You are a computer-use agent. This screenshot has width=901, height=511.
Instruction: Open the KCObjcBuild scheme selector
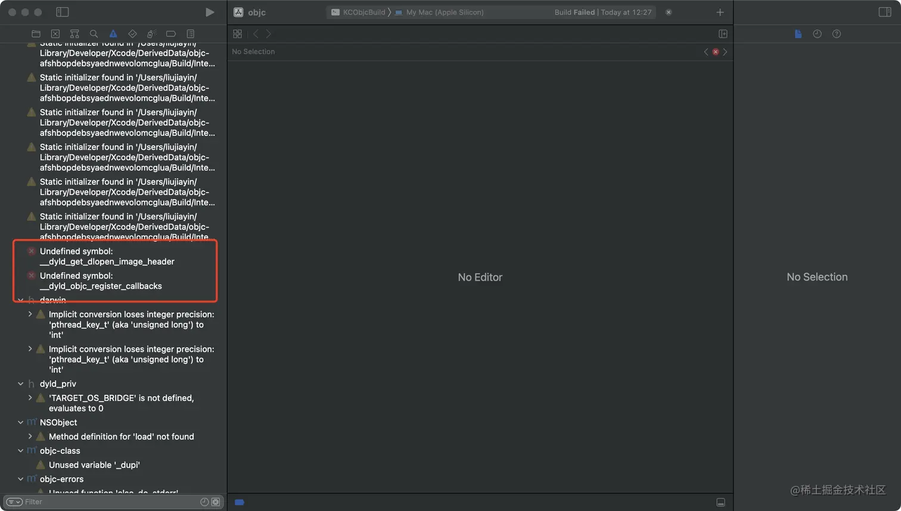tap(358, 12)
